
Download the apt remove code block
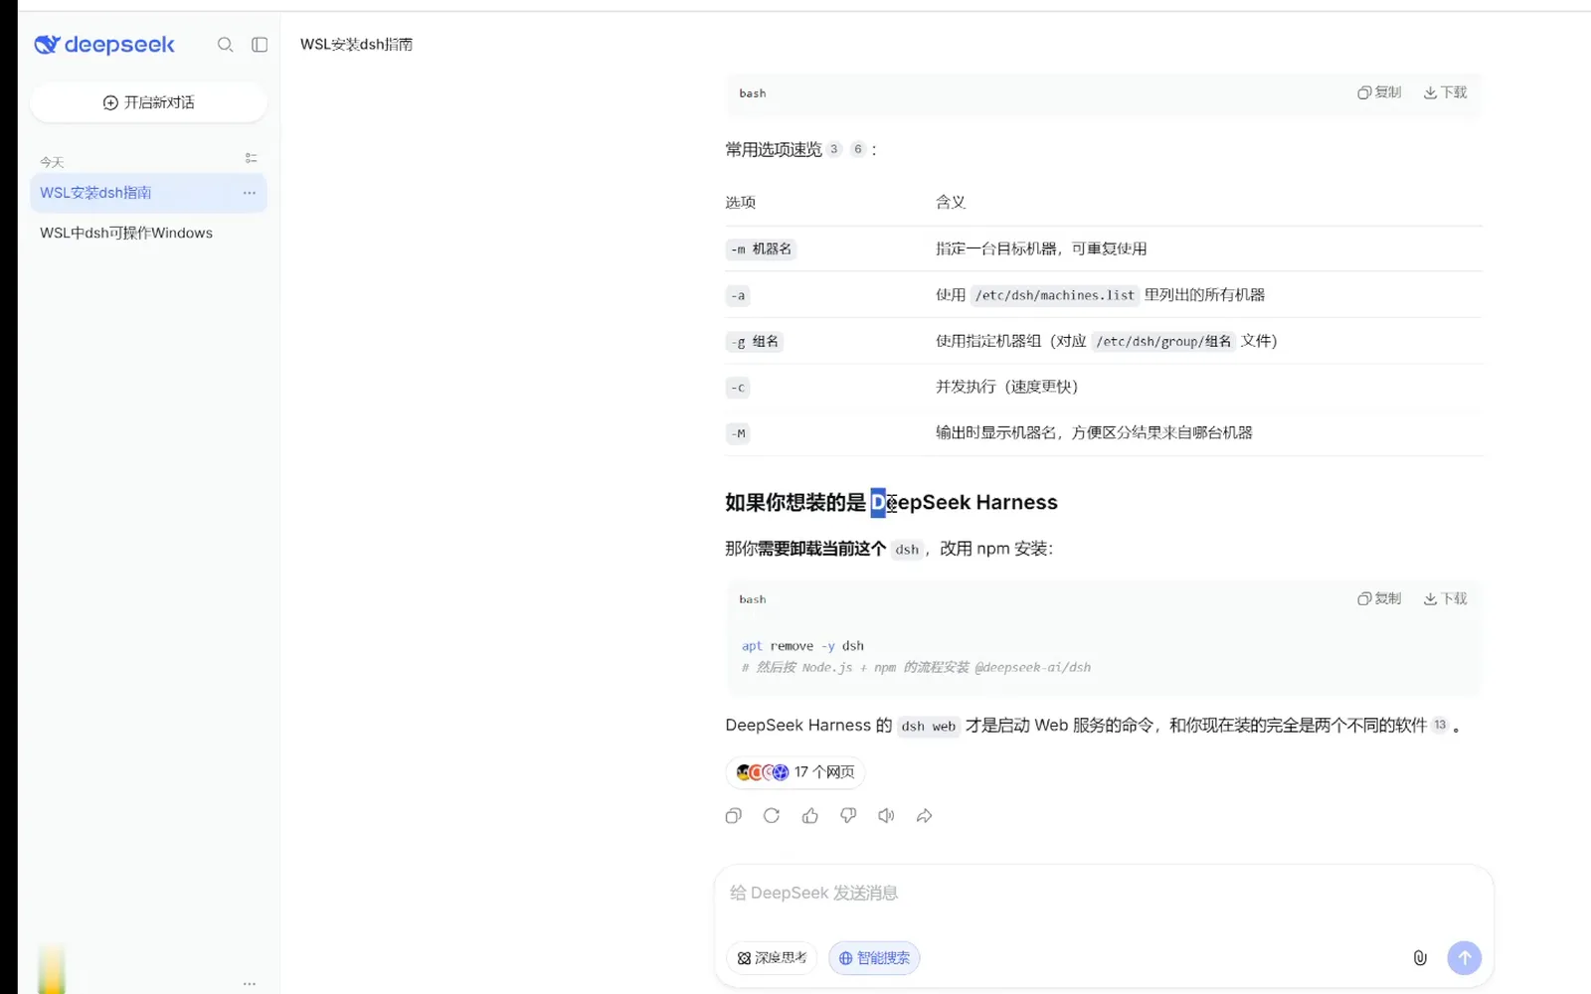click(x=1445, y=598)
